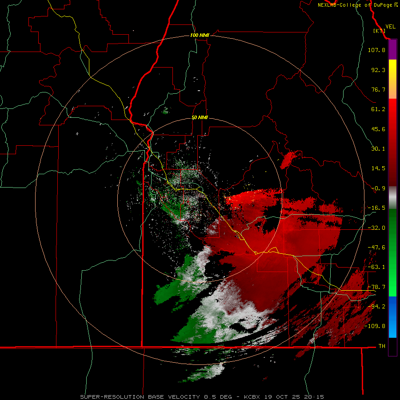400x400 pixels.
Task: Pick the gray near-zero segment of the scale
Action: click(392, 198)
